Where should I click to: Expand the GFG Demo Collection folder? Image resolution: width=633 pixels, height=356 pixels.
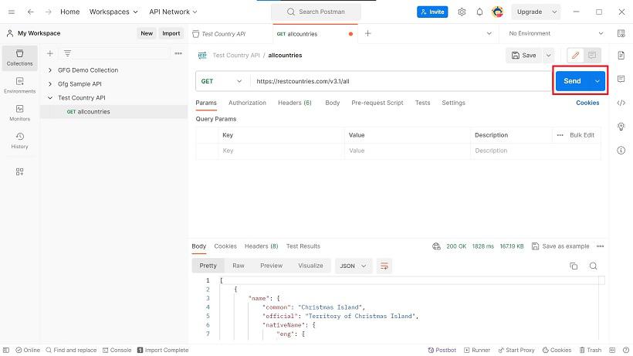(x=50, y=70)
